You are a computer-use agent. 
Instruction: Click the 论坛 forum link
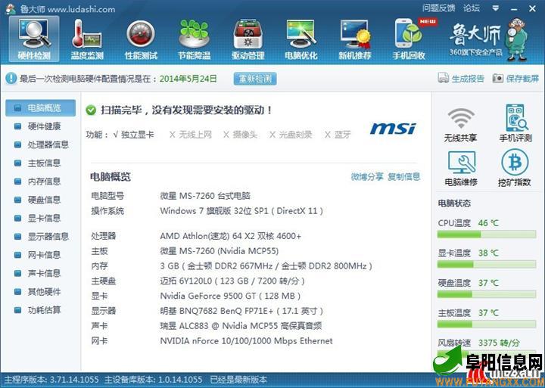[472, 8]
